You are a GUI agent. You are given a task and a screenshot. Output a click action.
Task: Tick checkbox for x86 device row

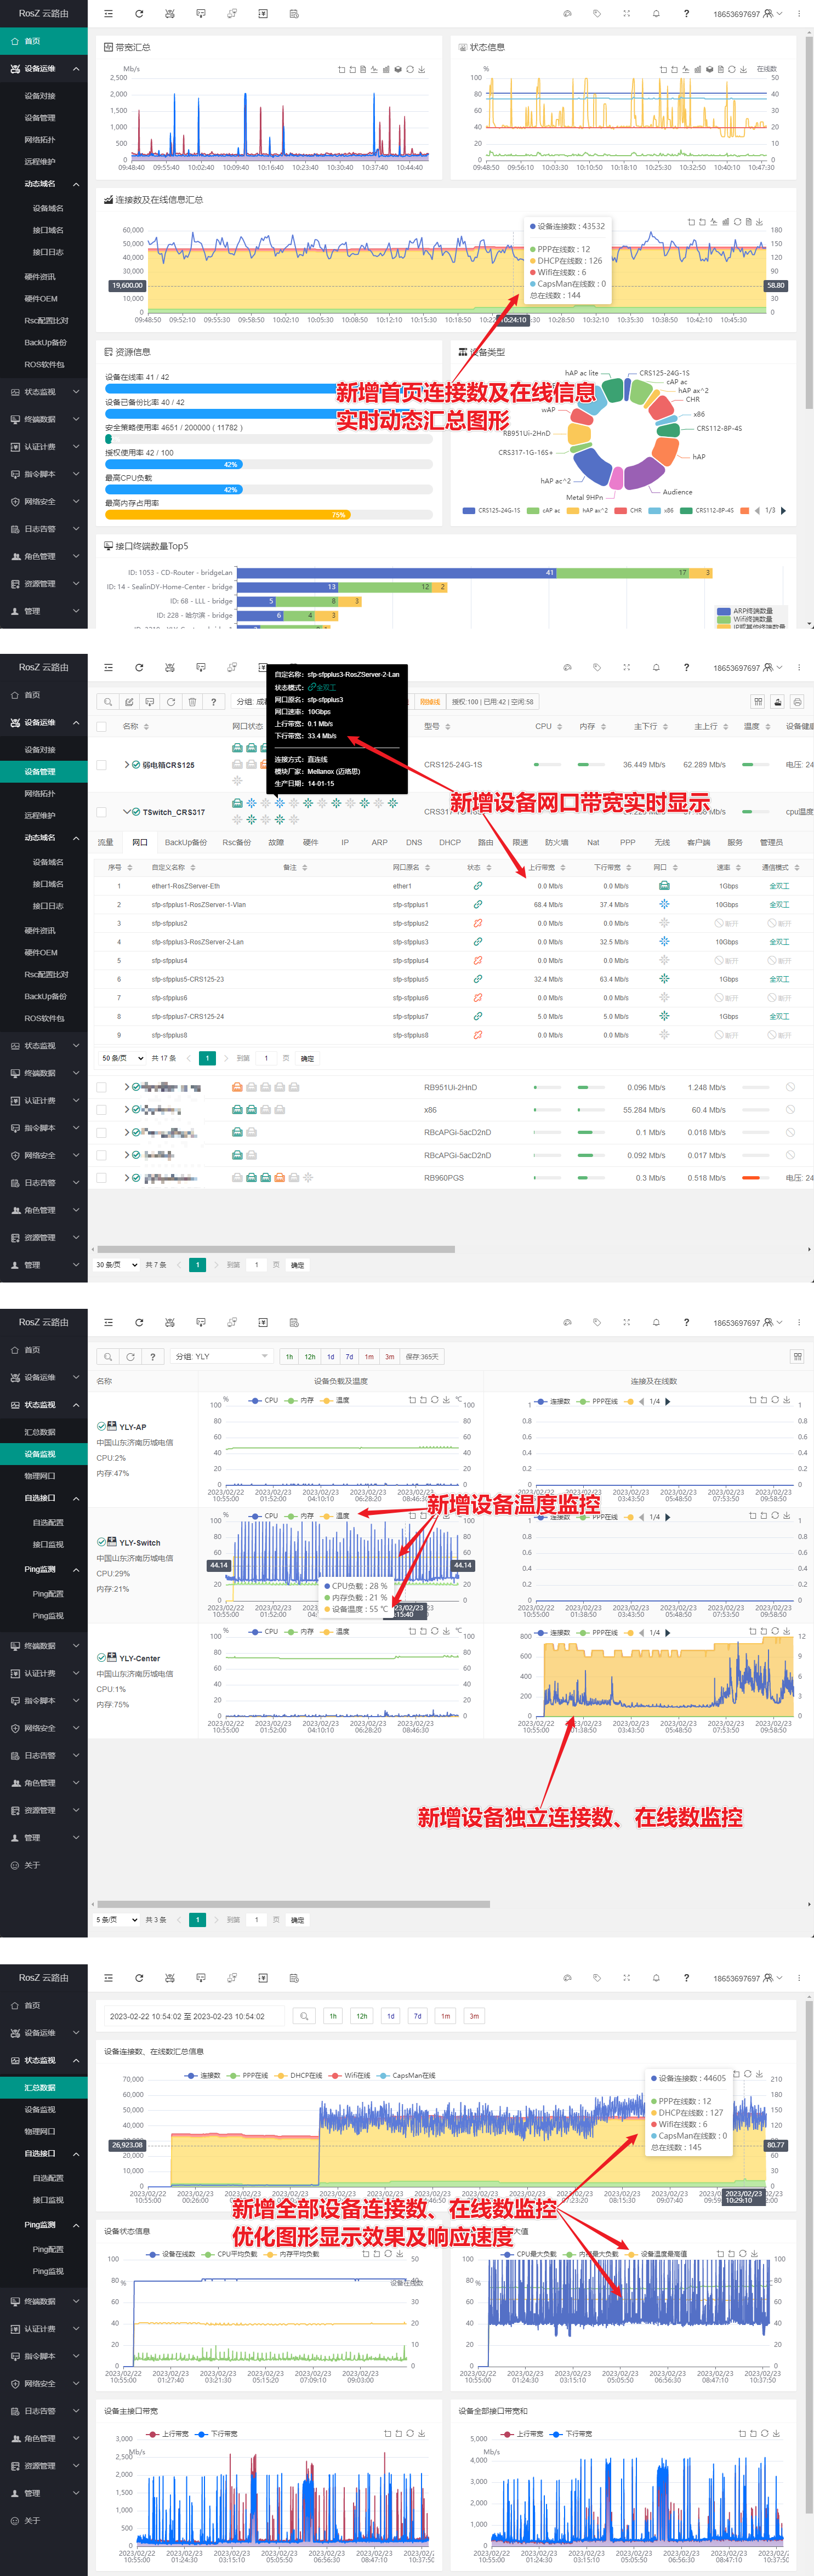coord(101,1110)
